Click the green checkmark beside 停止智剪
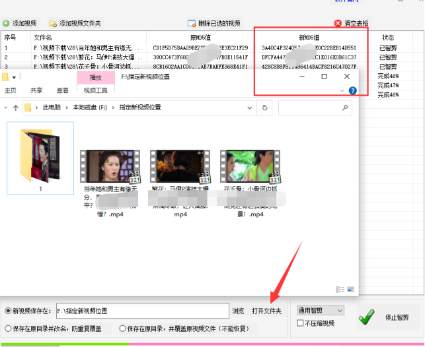425x347 pixels. click(366, 317)
